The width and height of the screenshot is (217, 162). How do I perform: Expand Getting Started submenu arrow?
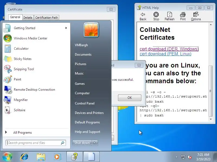(x=66, y=28)
